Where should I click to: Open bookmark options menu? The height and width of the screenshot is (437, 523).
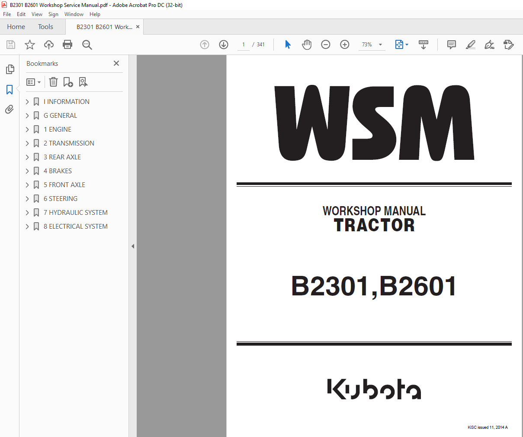pyautogui.click(x=33, y=82)
